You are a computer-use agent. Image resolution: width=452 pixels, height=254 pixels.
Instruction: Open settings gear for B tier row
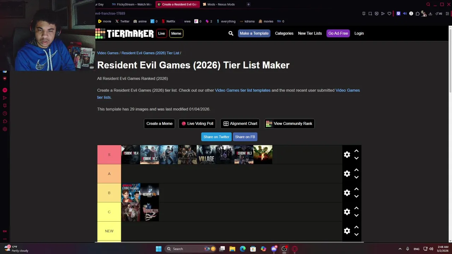click(x=347, y=193)
